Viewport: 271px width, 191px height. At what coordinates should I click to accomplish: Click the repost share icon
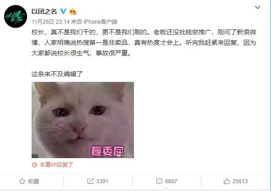90,181
